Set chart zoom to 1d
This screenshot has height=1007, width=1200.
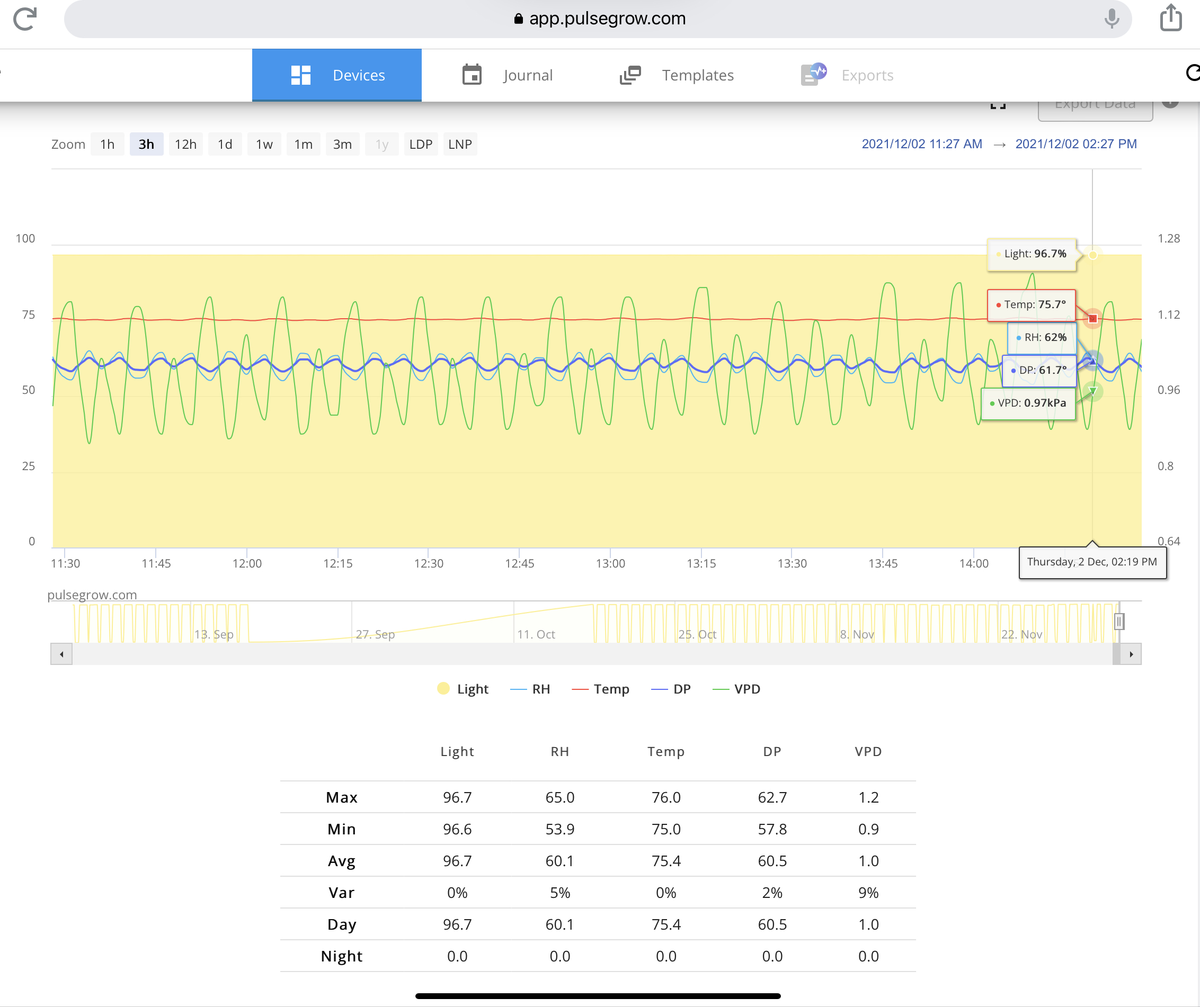(x=225, y=145)
